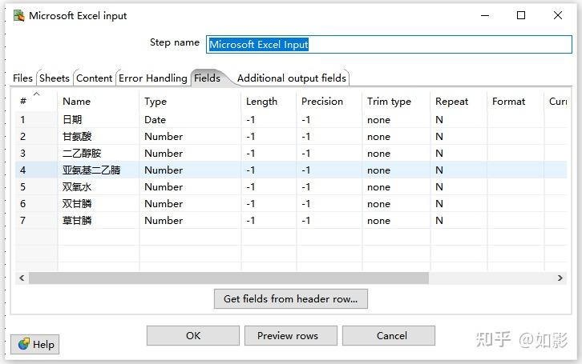Click the Trim type column header
Screen dimensions: 582x364
[396, 102]
